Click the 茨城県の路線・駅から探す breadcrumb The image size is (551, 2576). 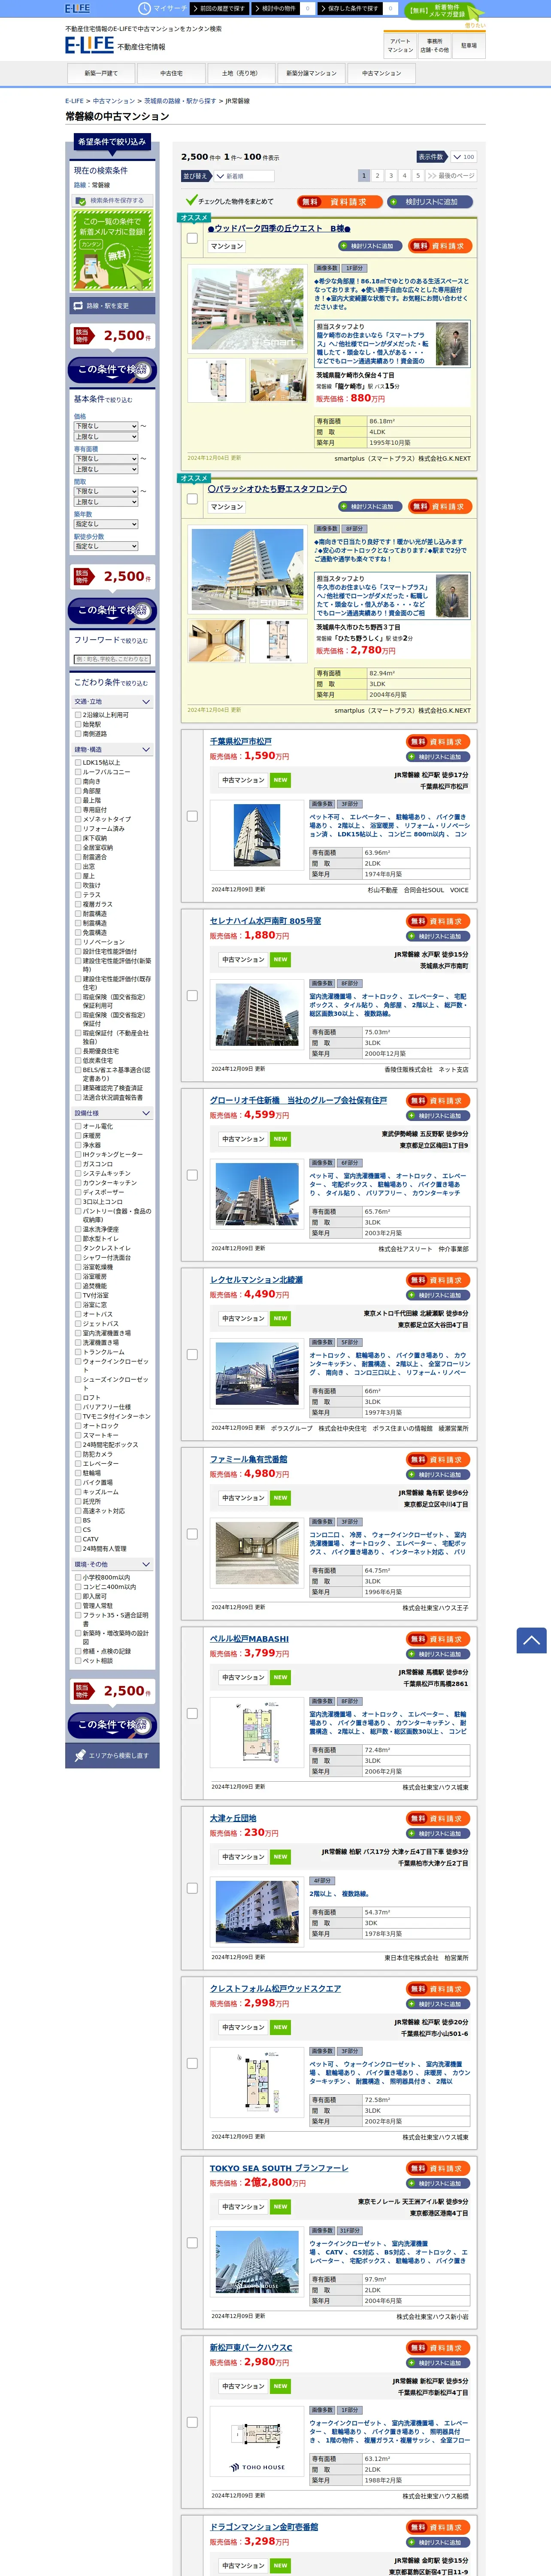(x=180, y=101)
